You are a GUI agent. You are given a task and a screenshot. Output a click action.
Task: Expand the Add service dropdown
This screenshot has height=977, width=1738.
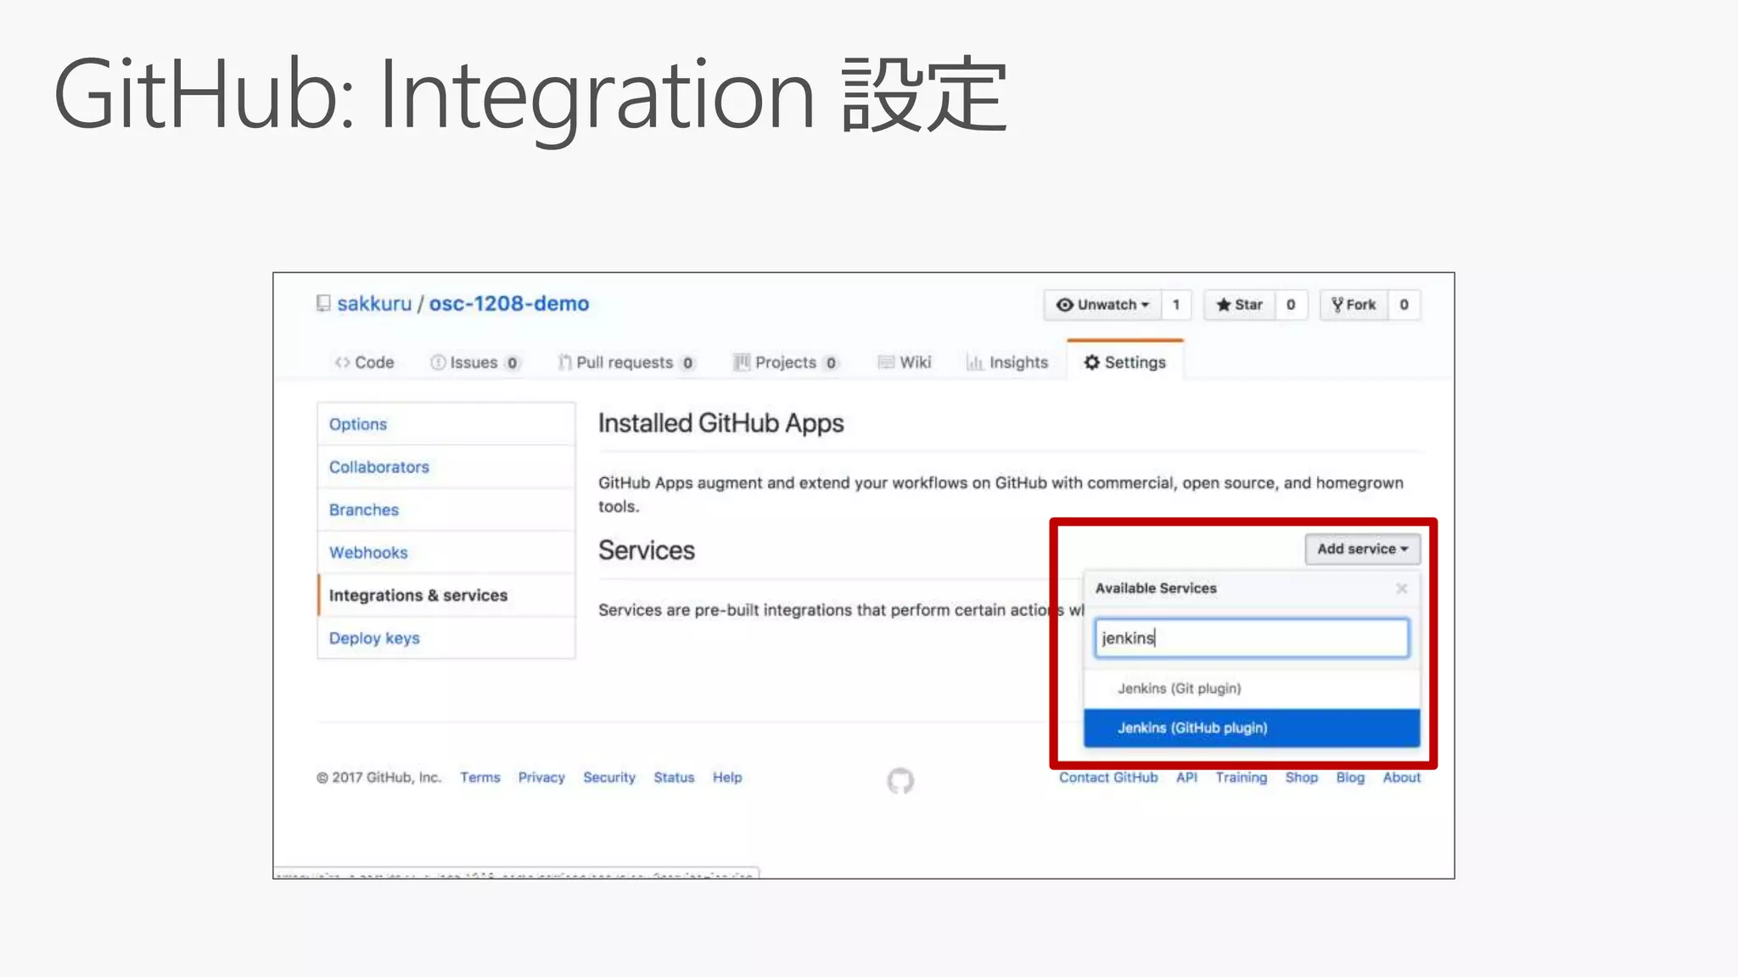1361,549
